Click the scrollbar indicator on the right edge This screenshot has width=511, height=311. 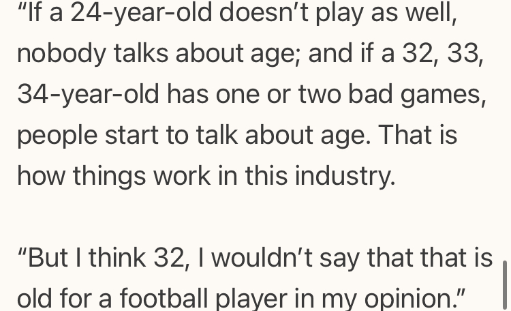[x=504, y=285]
